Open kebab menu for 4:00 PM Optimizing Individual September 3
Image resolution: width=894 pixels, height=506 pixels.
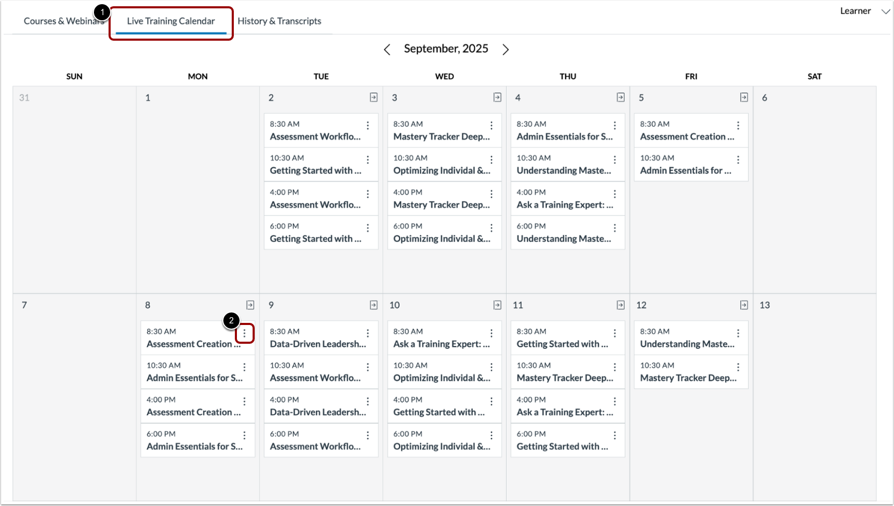tap(491, 194)
